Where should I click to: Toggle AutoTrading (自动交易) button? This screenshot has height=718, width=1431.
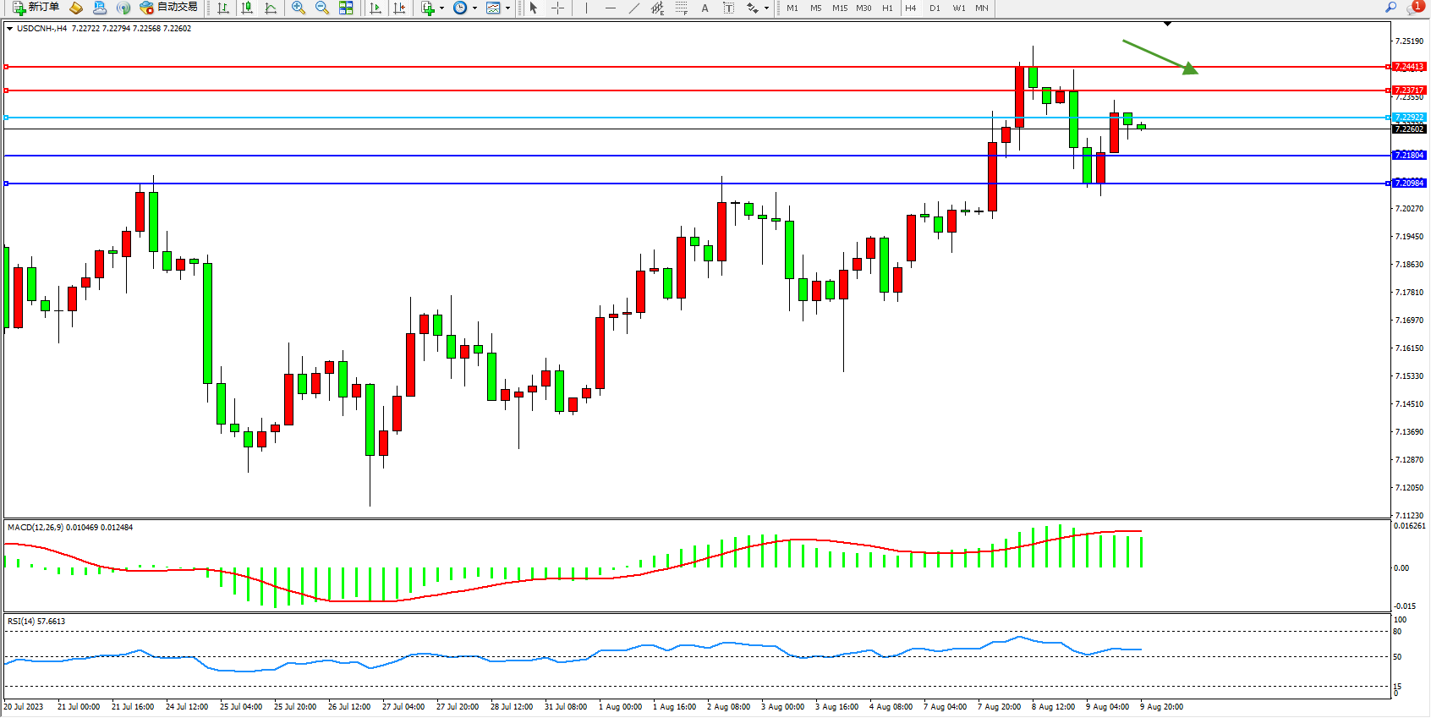(169, 8)
